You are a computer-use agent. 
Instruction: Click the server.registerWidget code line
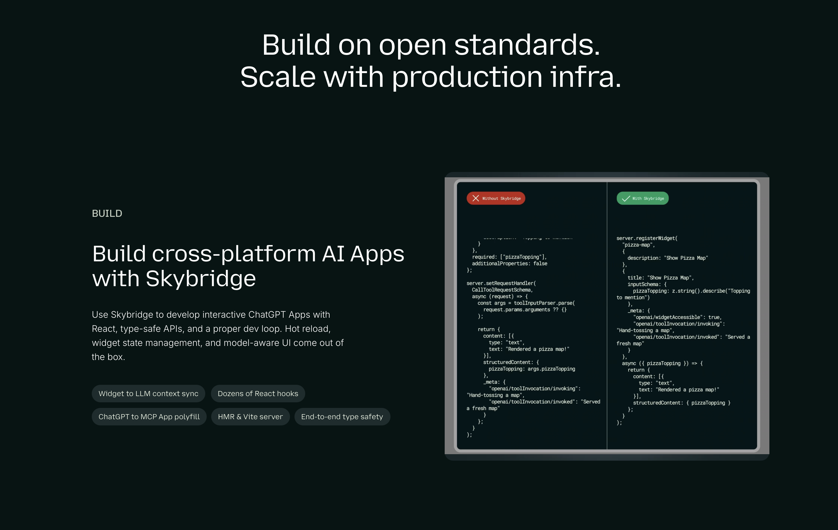point(647,238)
